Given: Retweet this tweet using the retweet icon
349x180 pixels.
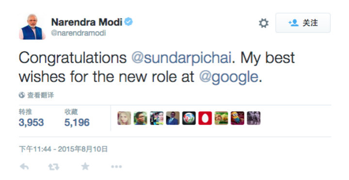Looking at the screenshot, I should (x=54, y=166).
